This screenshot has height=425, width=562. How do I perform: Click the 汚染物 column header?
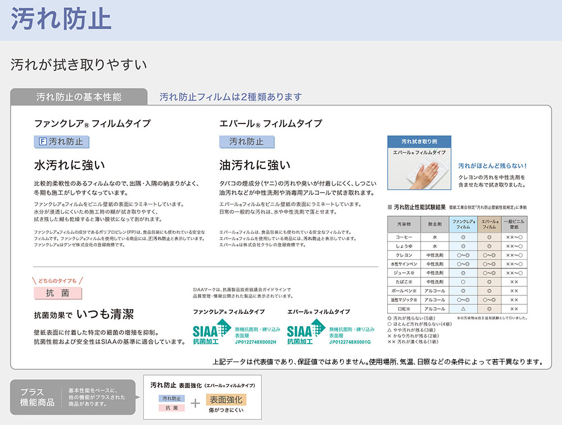pyautogui.click(x=404, y=224)
